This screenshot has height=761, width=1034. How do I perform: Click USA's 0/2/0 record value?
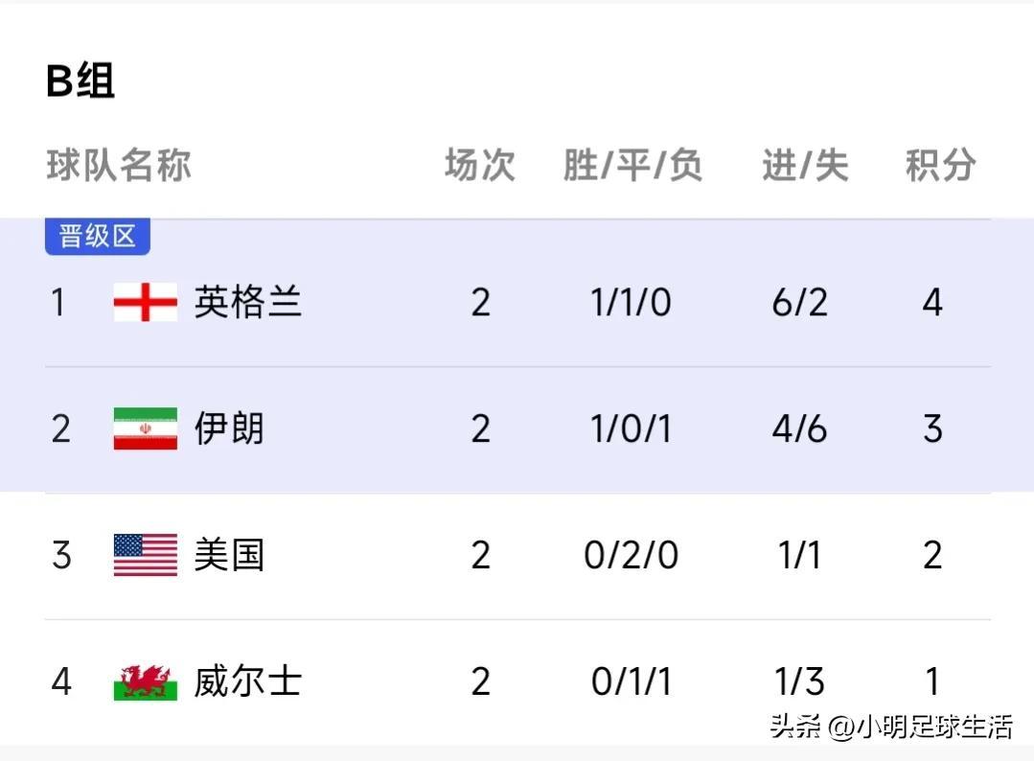tap(632, 555)
